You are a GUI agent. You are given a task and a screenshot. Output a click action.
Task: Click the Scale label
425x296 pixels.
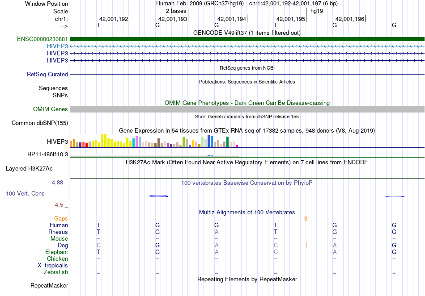coord(60,11)
